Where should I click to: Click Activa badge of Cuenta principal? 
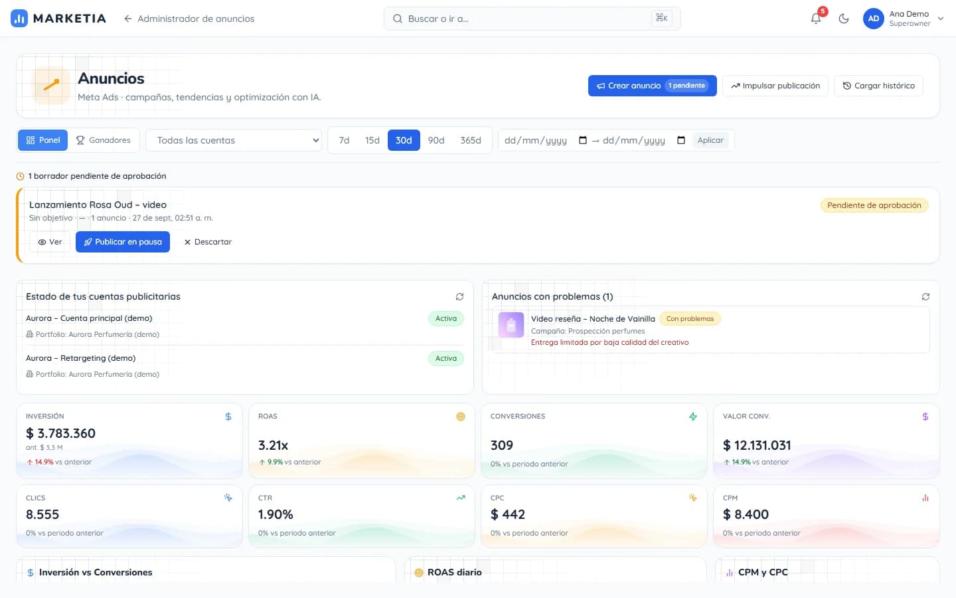click(446, 318)
